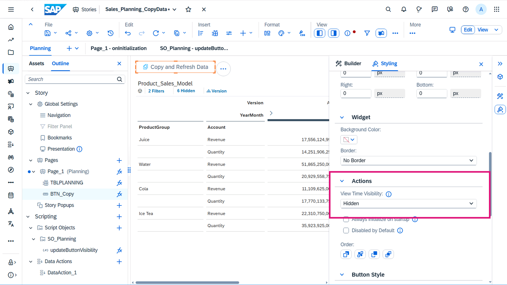Click the version history clock icon

(x=110, y=33)
